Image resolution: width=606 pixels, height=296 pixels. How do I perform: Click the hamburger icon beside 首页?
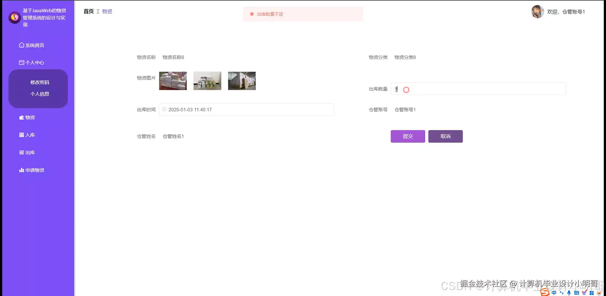(98, 11)
